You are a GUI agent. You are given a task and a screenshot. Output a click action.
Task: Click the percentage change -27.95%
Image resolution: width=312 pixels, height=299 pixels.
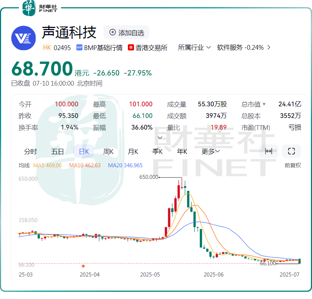pyautogui.click(x=138, y=73)
